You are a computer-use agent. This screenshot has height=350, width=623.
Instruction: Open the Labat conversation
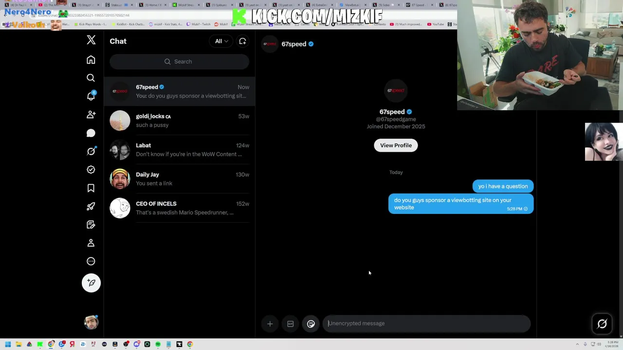(179, 150)
